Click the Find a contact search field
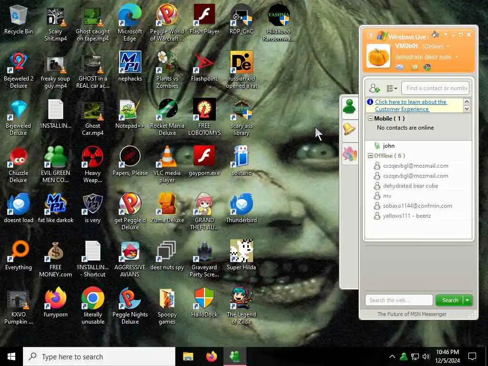488x366 pixels. click(435, 88)
